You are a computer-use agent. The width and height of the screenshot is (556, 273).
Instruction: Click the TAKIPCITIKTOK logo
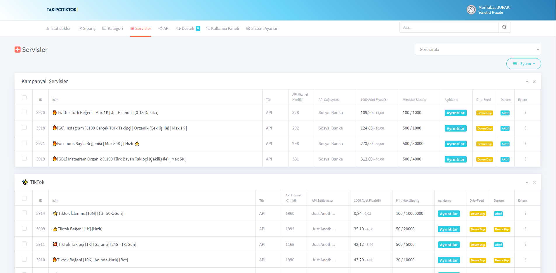point(62,10)
